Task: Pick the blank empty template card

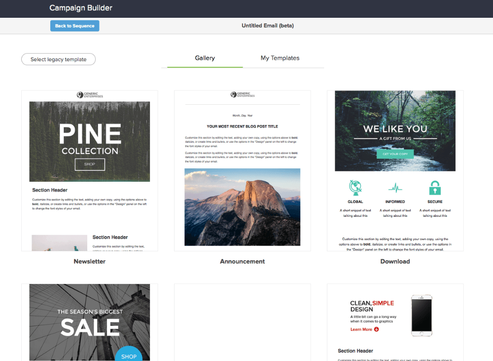Action: pos(243,322)
